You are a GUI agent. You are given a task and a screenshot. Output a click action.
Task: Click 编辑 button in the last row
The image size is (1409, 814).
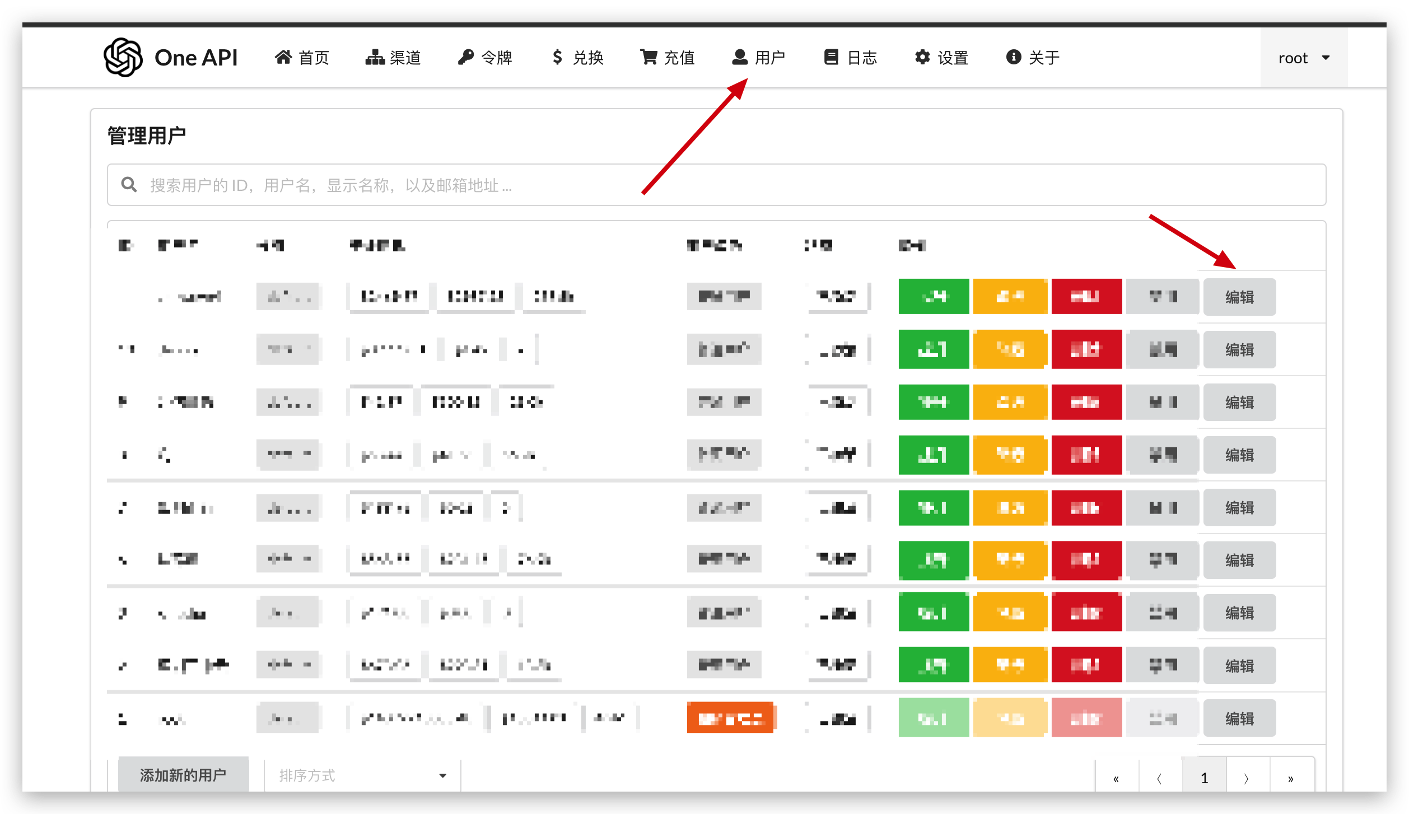pyautogui.click(x=1239, y=718)
